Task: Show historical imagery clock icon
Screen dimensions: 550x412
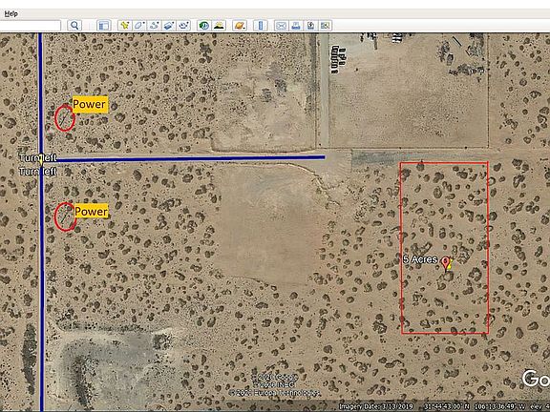Action: (x=204, y=26)
